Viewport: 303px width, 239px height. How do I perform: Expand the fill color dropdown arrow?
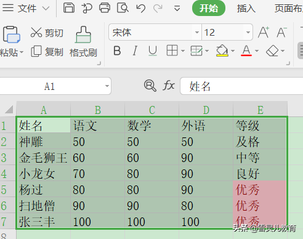click(x=233, y=51)
